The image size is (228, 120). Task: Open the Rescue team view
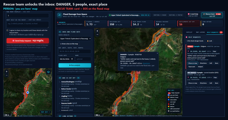212,15
